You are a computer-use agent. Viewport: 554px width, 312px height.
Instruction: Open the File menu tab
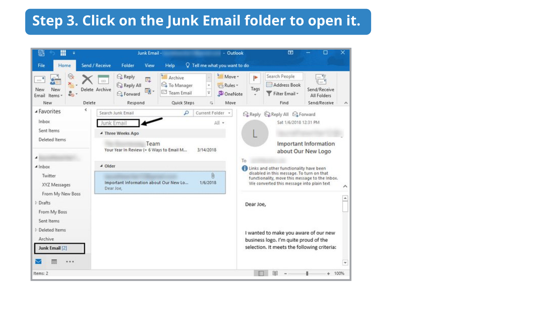42,66
